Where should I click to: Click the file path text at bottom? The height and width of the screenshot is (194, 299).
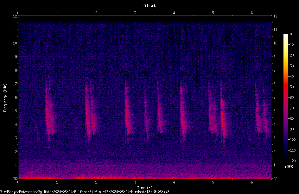coord(85,192)
